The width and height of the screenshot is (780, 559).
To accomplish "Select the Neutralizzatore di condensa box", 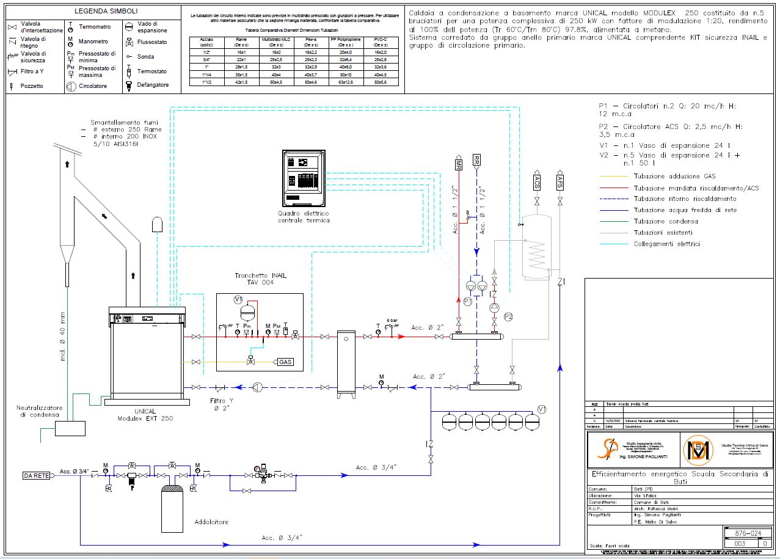I will point(70,427).
